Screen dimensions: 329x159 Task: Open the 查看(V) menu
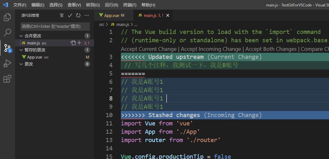74,5
